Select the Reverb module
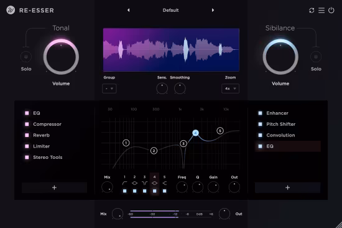Screen dimensions: 342x228 [41, 135]
